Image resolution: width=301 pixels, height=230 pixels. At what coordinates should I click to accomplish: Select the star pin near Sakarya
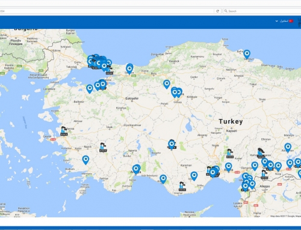pos(129,69)
